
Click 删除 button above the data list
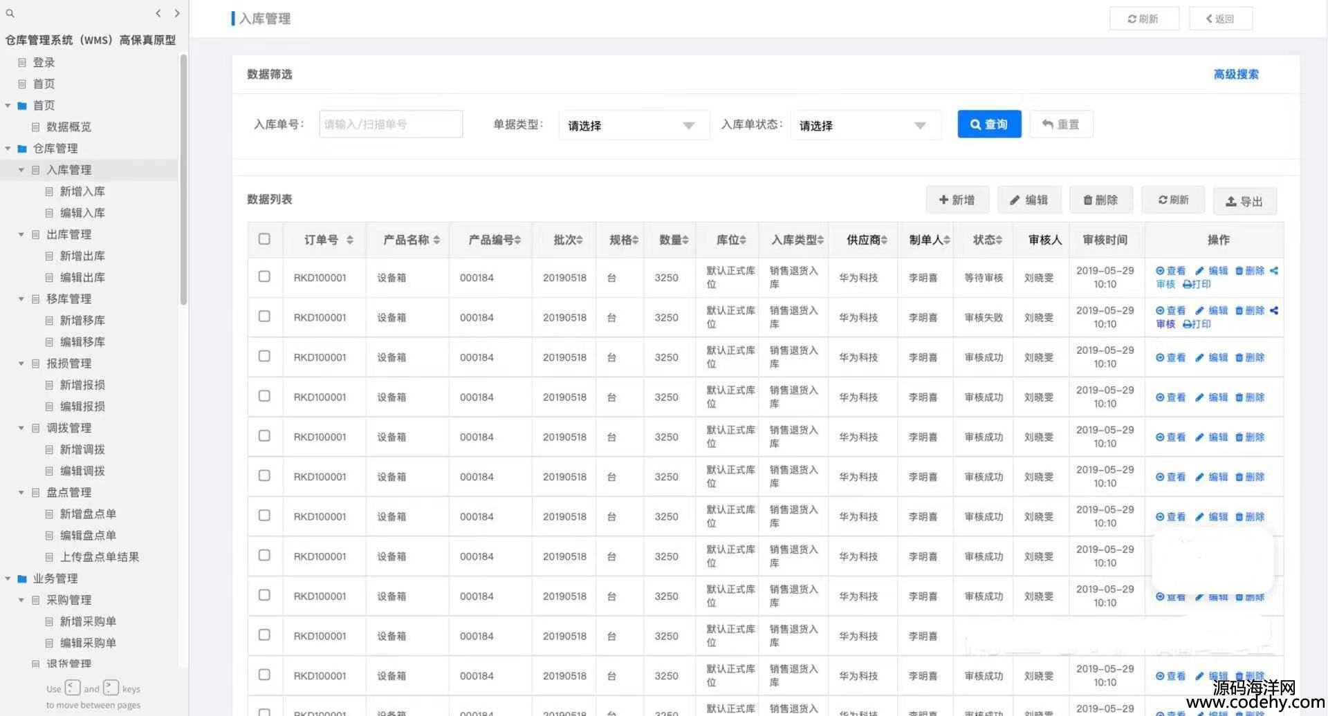pyautogui.click(x=1101, y=200)
